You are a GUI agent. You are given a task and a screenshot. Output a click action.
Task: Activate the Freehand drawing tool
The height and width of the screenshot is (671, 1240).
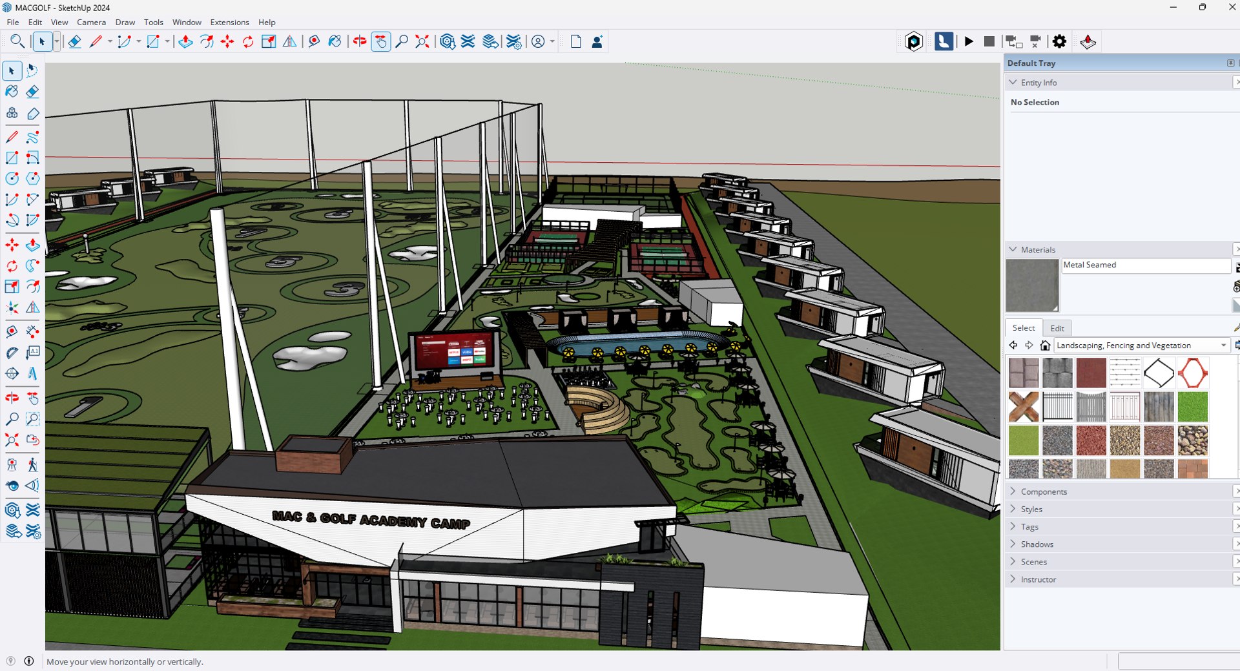(x=32, y=137)
